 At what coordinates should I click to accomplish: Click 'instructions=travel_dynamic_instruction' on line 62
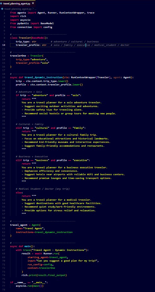(44, 232)
